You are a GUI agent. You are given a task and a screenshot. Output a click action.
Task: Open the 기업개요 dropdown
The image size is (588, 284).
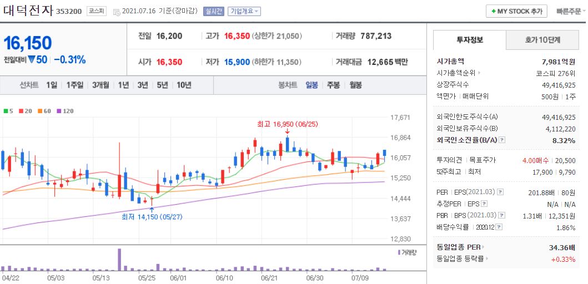coord(244,12)
